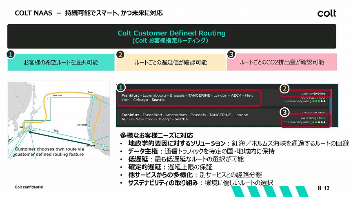351x197 pixels.
Task: Click circle 3 marker near the CO2e value
Action: [x=284, y=112]
